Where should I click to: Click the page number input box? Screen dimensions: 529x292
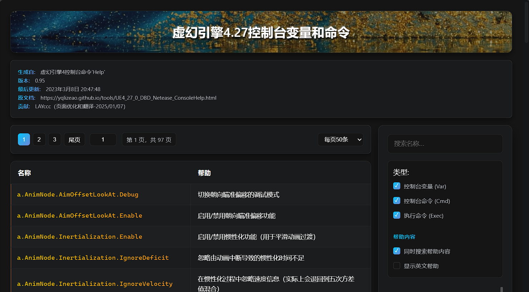pos(103,139)
